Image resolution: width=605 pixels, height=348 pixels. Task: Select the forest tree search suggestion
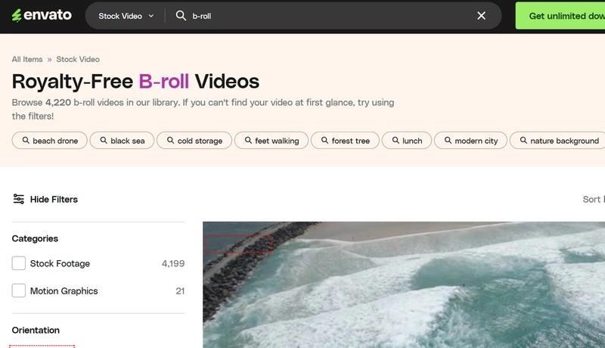pyautogui.click(x=345, y=141)
